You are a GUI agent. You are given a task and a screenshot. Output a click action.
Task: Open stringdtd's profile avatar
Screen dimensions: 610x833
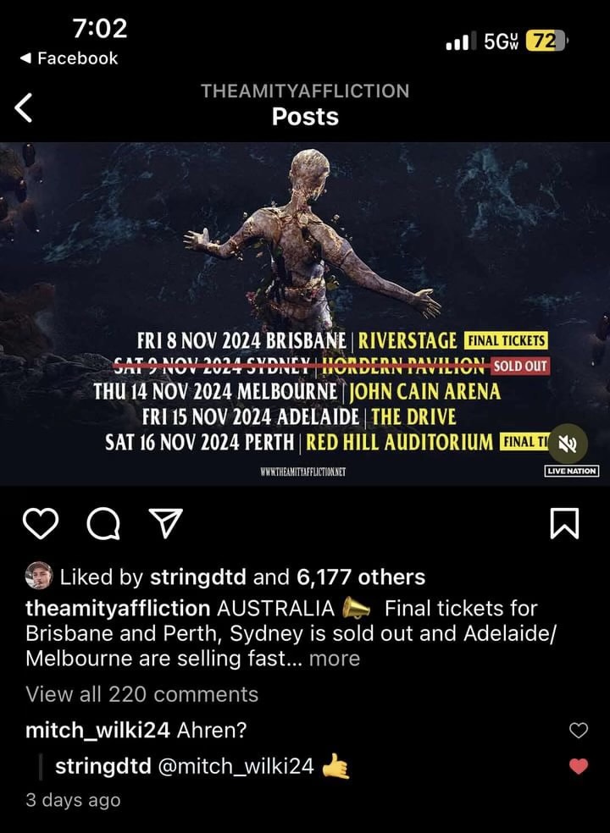(39, 576)
